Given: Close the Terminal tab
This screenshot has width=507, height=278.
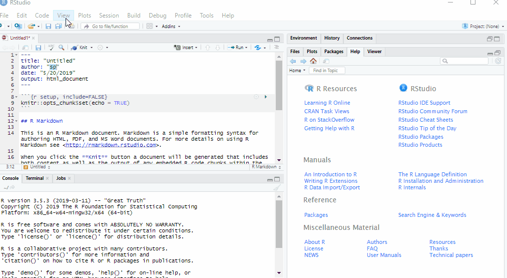Looking at the screenshot, I should pyautogui.click(x=48, y=178).
